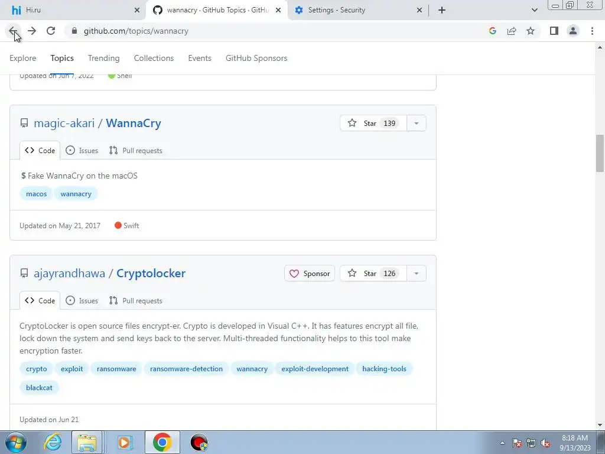This screenshot has width=605, height=454.
Task: Click the exploit topic tag
Action: (71, 369)
